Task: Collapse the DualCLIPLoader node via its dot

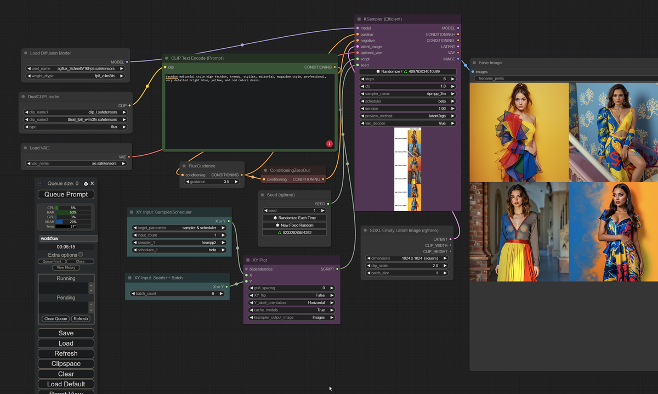Action: [23, 97]
